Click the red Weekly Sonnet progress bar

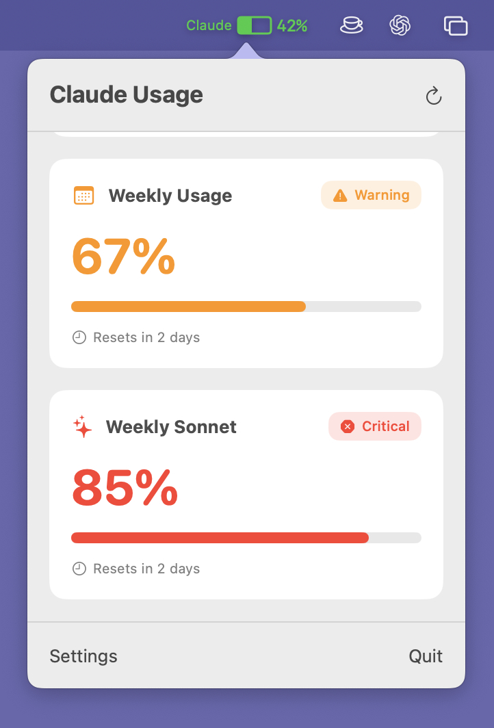pyautogui.click(x=220, y=538)
